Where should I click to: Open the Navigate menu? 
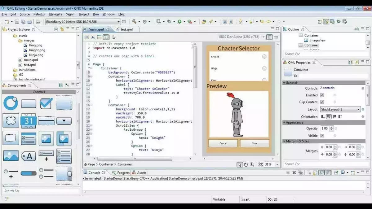pyautogui.click(x=55, y=14)
